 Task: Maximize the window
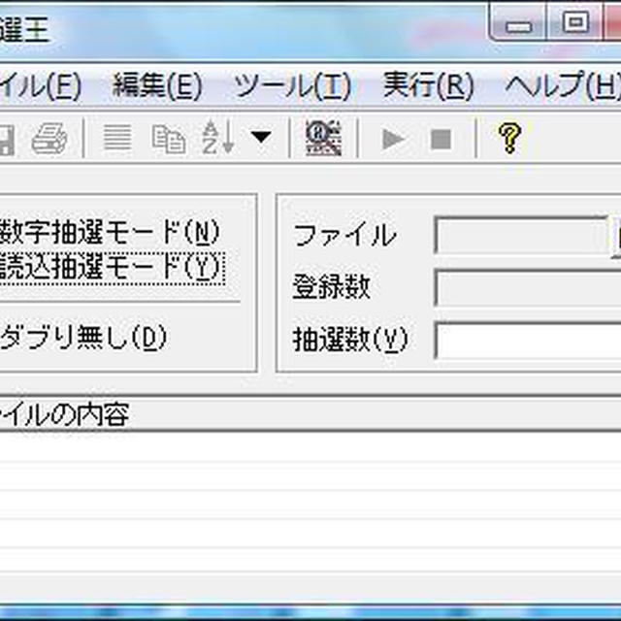tap(575, 21)
